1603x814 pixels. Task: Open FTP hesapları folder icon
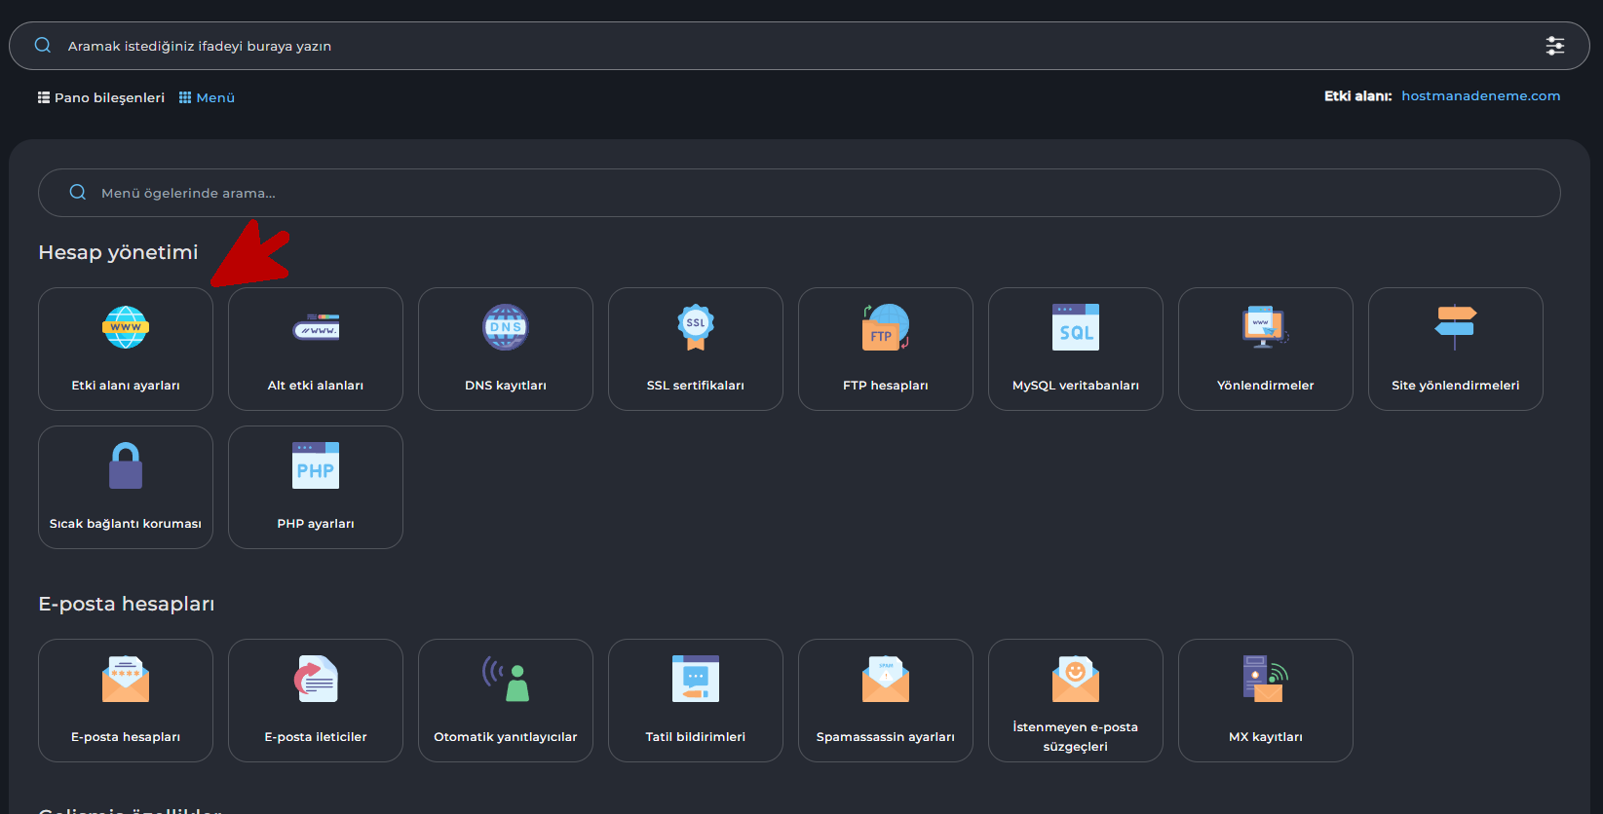coord(886,327)
